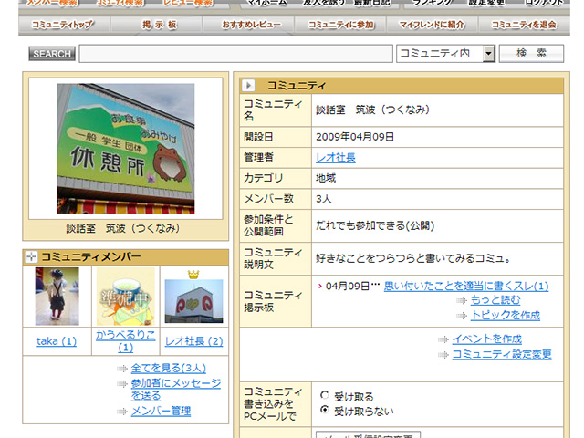Open レオ社長's building avatar photo
This screenshot has width=584, height=438.
tap(193, 301)
